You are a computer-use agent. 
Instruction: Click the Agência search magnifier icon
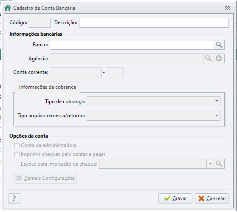(208, 58)
